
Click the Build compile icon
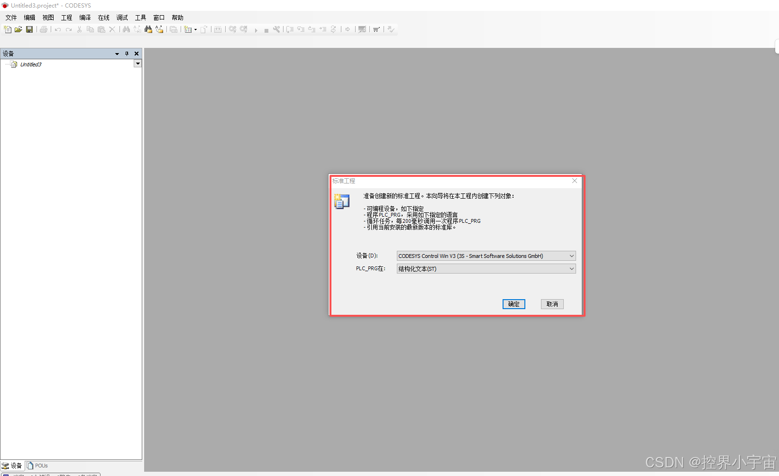point(218,29)
